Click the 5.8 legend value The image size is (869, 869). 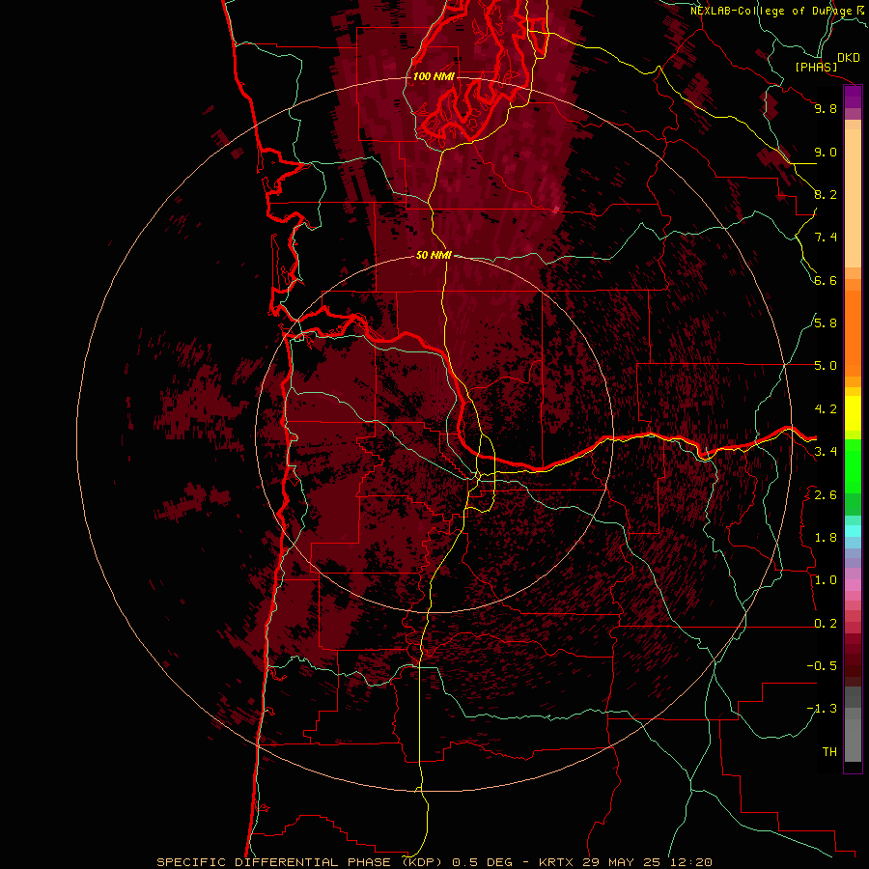coord(826,323)
